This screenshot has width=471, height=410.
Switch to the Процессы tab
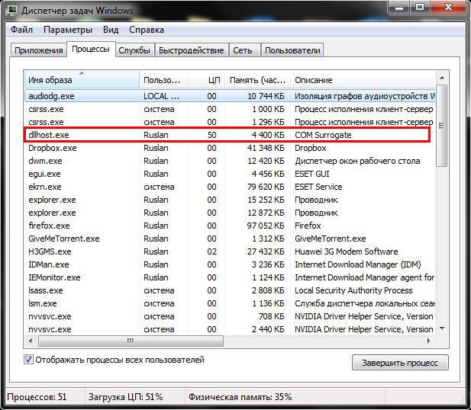(x=91, y=50)
